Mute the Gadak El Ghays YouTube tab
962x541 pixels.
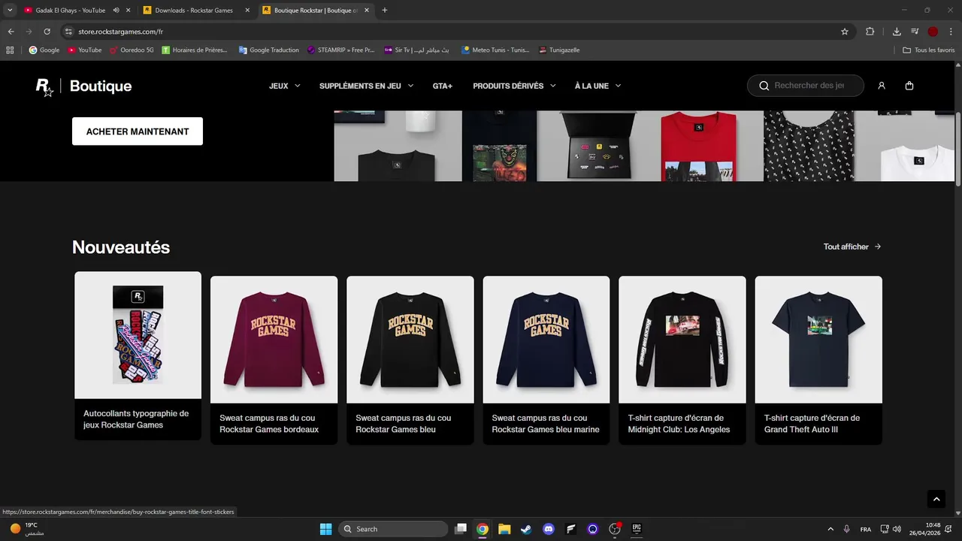pyautogui.click(x=116, y=11)
